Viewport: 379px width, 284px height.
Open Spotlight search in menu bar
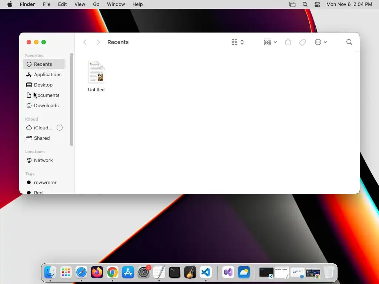305,4
